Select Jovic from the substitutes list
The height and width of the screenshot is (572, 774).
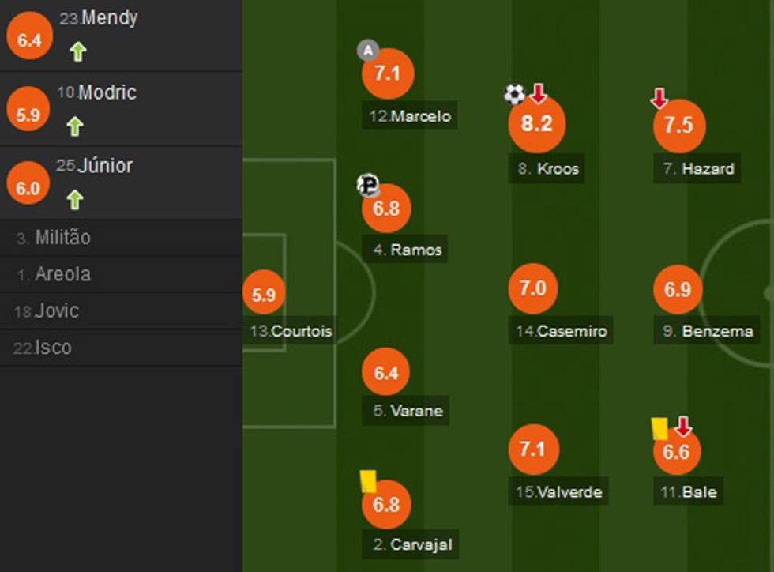[56, 311]
